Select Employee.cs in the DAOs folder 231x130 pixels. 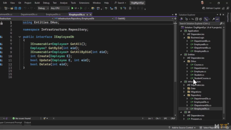200,71
